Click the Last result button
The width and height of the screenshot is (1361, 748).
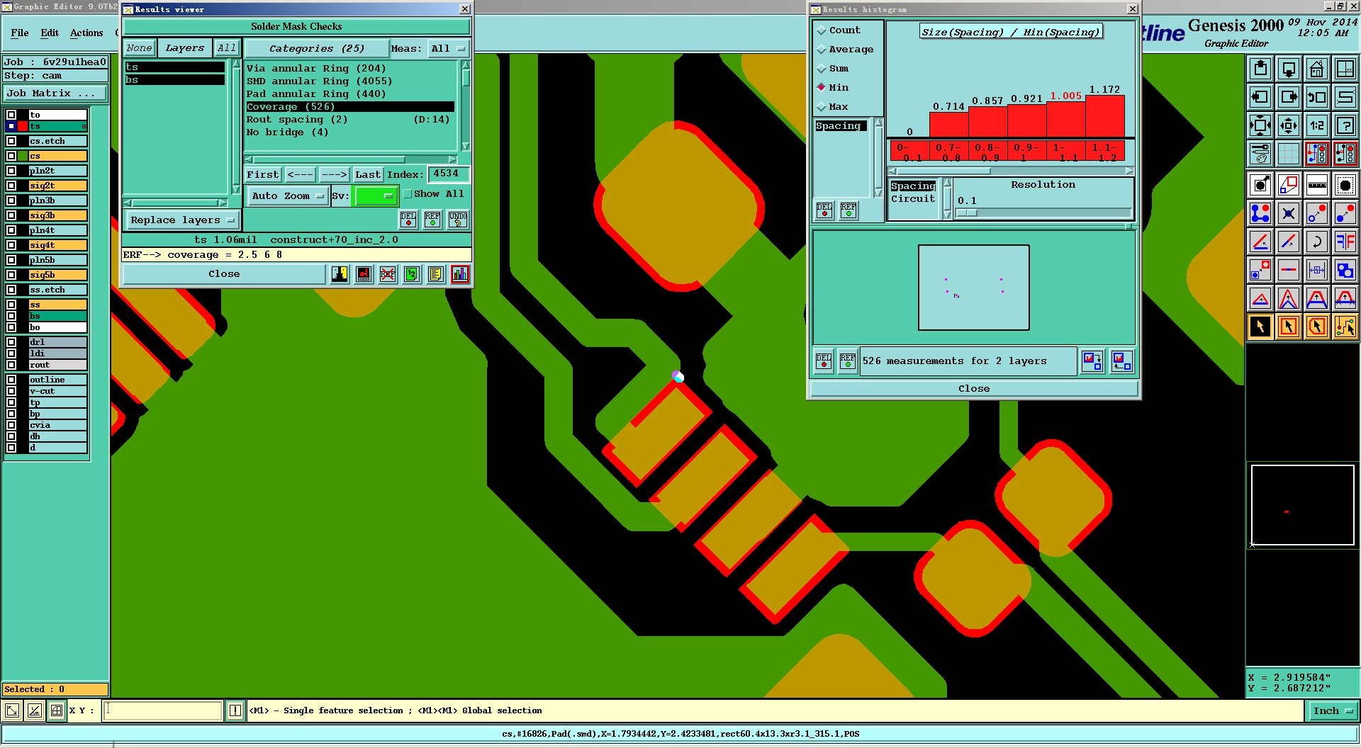(x=368, y=175)
